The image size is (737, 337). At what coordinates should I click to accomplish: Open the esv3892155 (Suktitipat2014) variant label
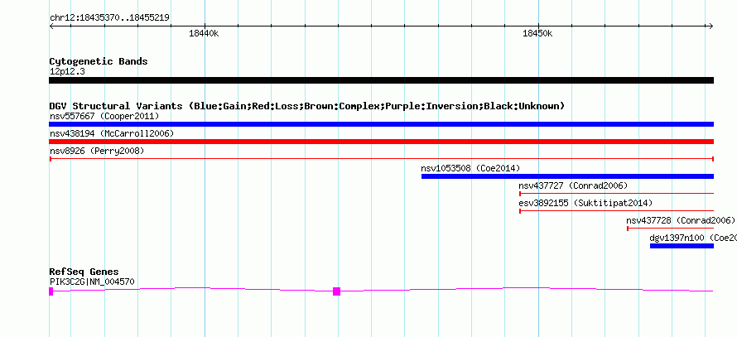585,204
